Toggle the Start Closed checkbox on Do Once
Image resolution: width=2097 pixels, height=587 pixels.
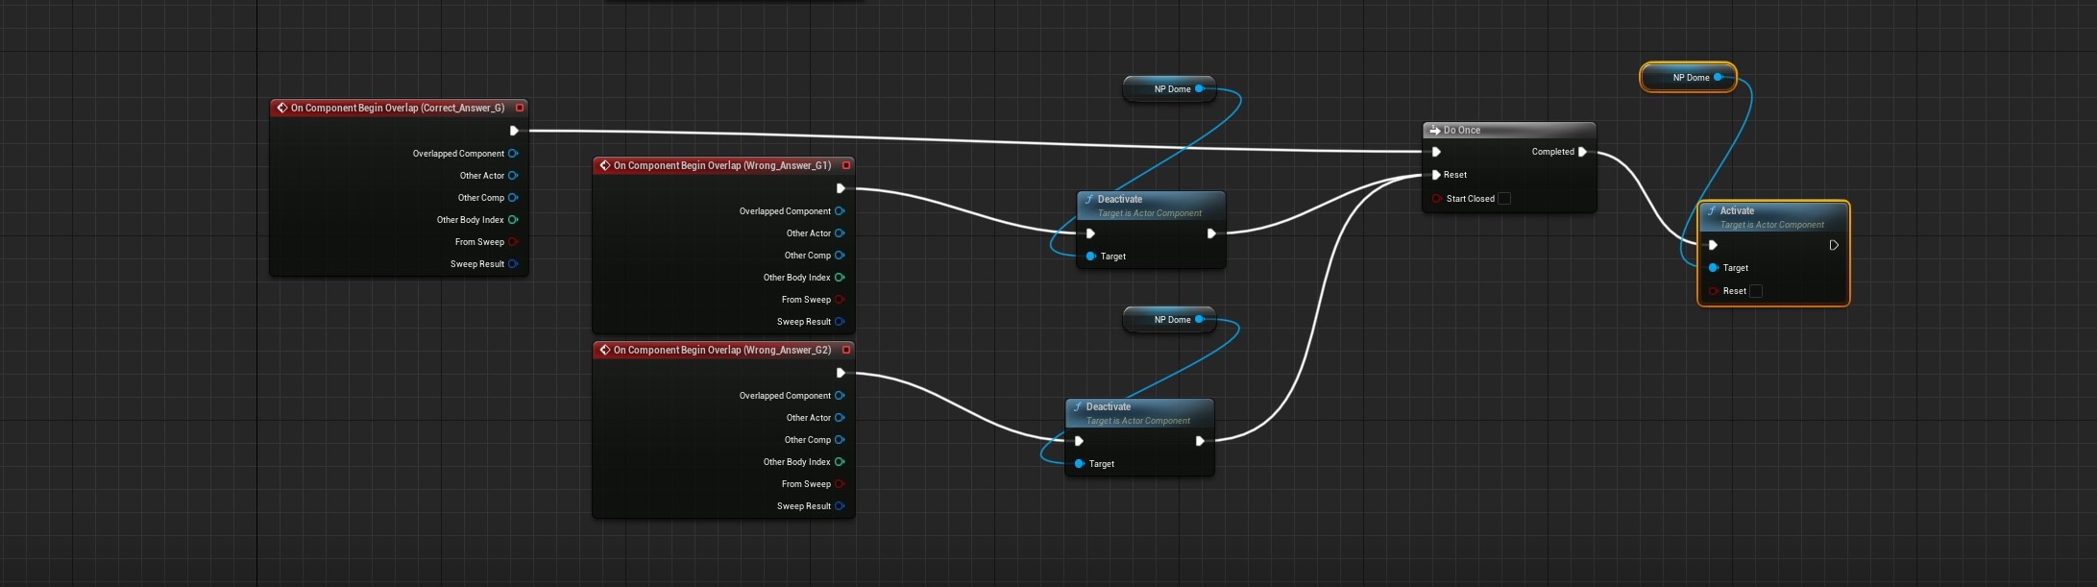1504,199
